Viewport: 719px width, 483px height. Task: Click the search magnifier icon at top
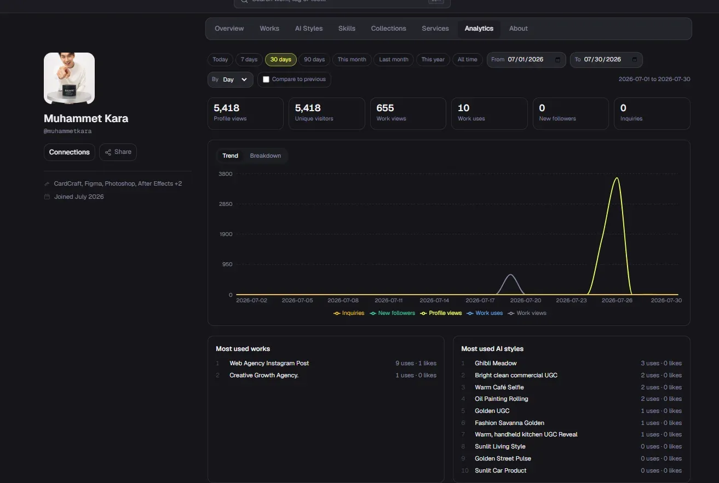[244, 2]
